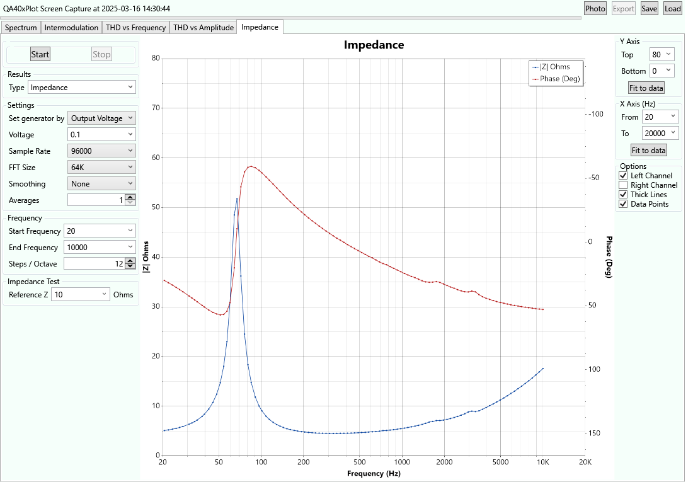Click the Load button
The height and width of the screenshot is (504, 693).
[x=673, y=8]
